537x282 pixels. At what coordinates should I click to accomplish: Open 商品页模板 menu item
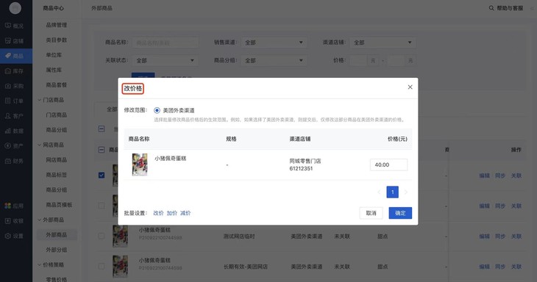(59, 205)
